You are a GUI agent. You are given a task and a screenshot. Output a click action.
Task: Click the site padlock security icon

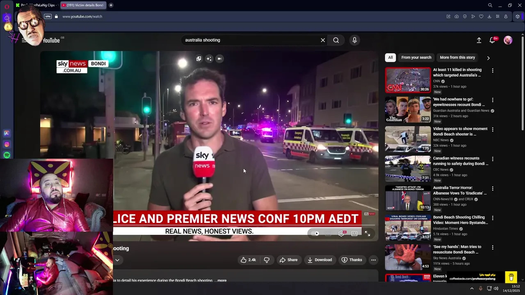(x=56, y=16)
